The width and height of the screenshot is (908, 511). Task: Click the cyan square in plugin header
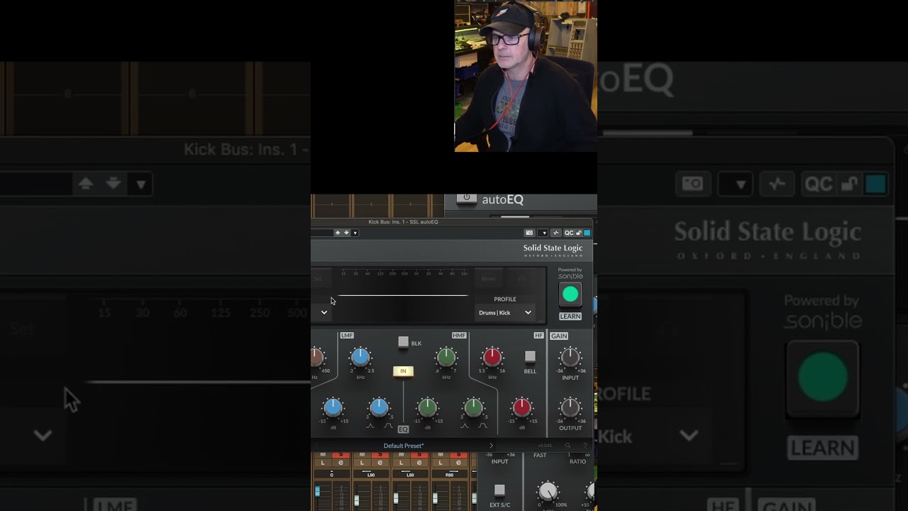pos(587,233)
